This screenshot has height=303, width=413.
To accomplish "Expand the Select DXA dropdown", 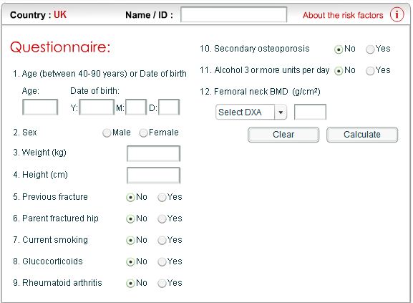I will 251,112.
